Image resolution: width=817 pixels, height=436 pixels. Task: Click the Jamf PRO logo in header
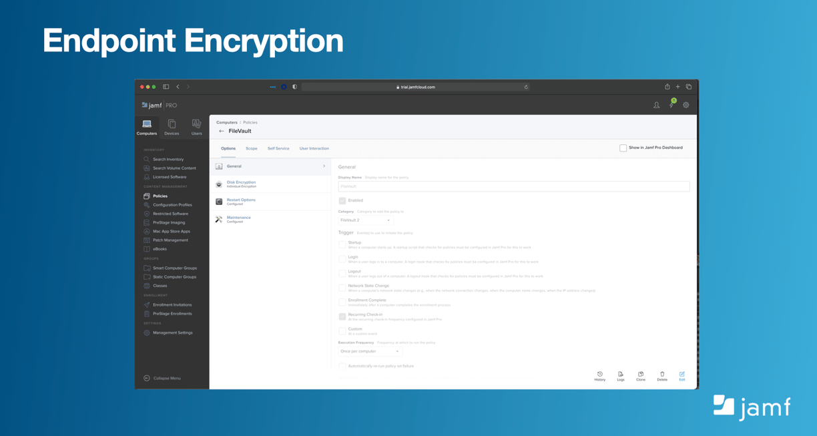point(159,105)
